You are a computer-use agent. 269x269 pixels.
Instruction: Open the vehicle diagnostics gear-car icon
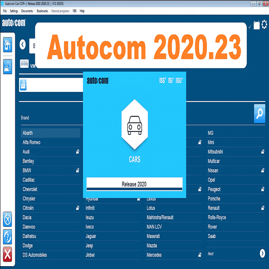(7, 67)
